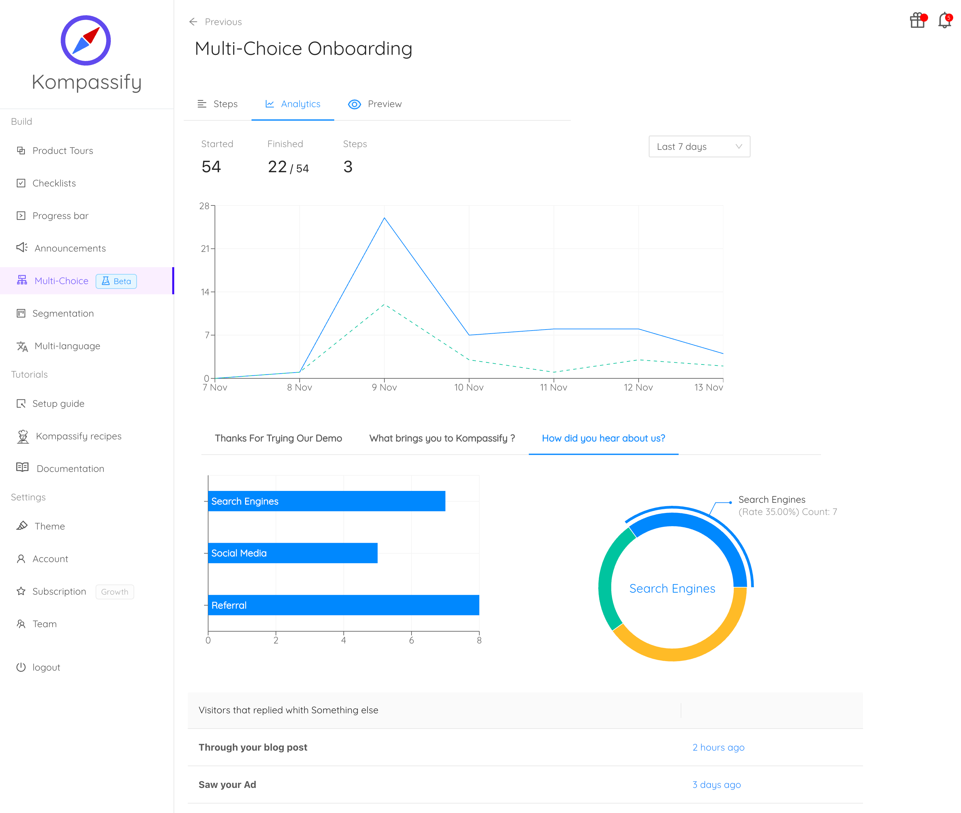The image size is (961, 813).
Task: Click the Finished value 22 / 54
Action: [x=288, y=167]
